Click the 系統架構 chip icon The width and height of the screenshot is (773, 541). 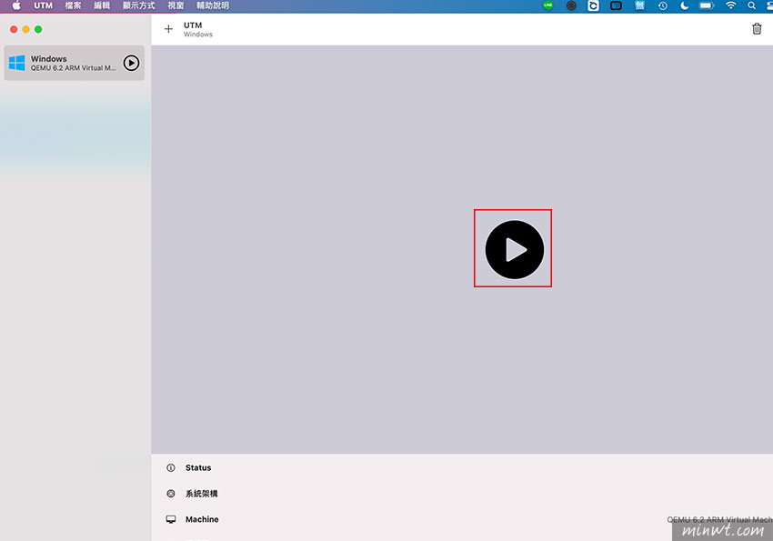click(171, 493)
